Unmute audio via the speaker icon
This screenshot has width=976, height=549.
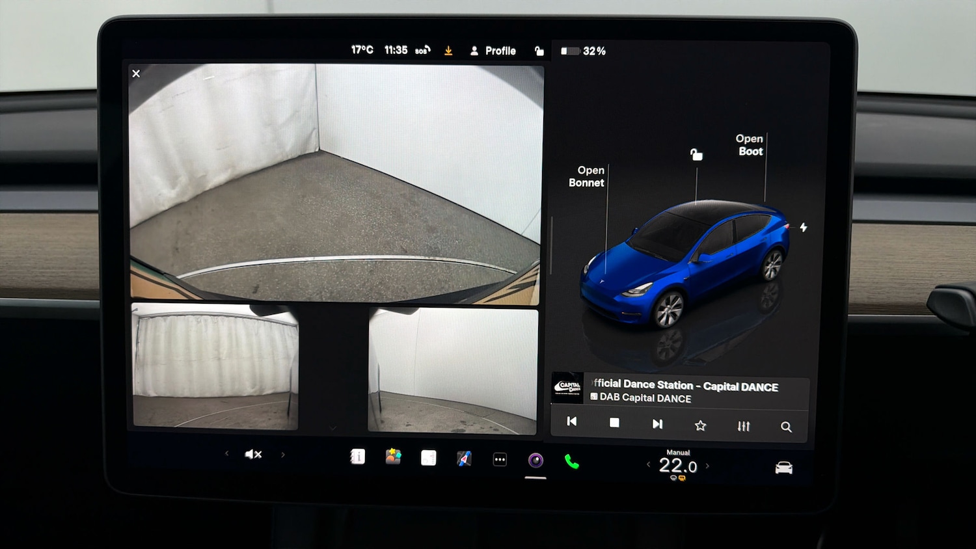click(x=254, y=454)
